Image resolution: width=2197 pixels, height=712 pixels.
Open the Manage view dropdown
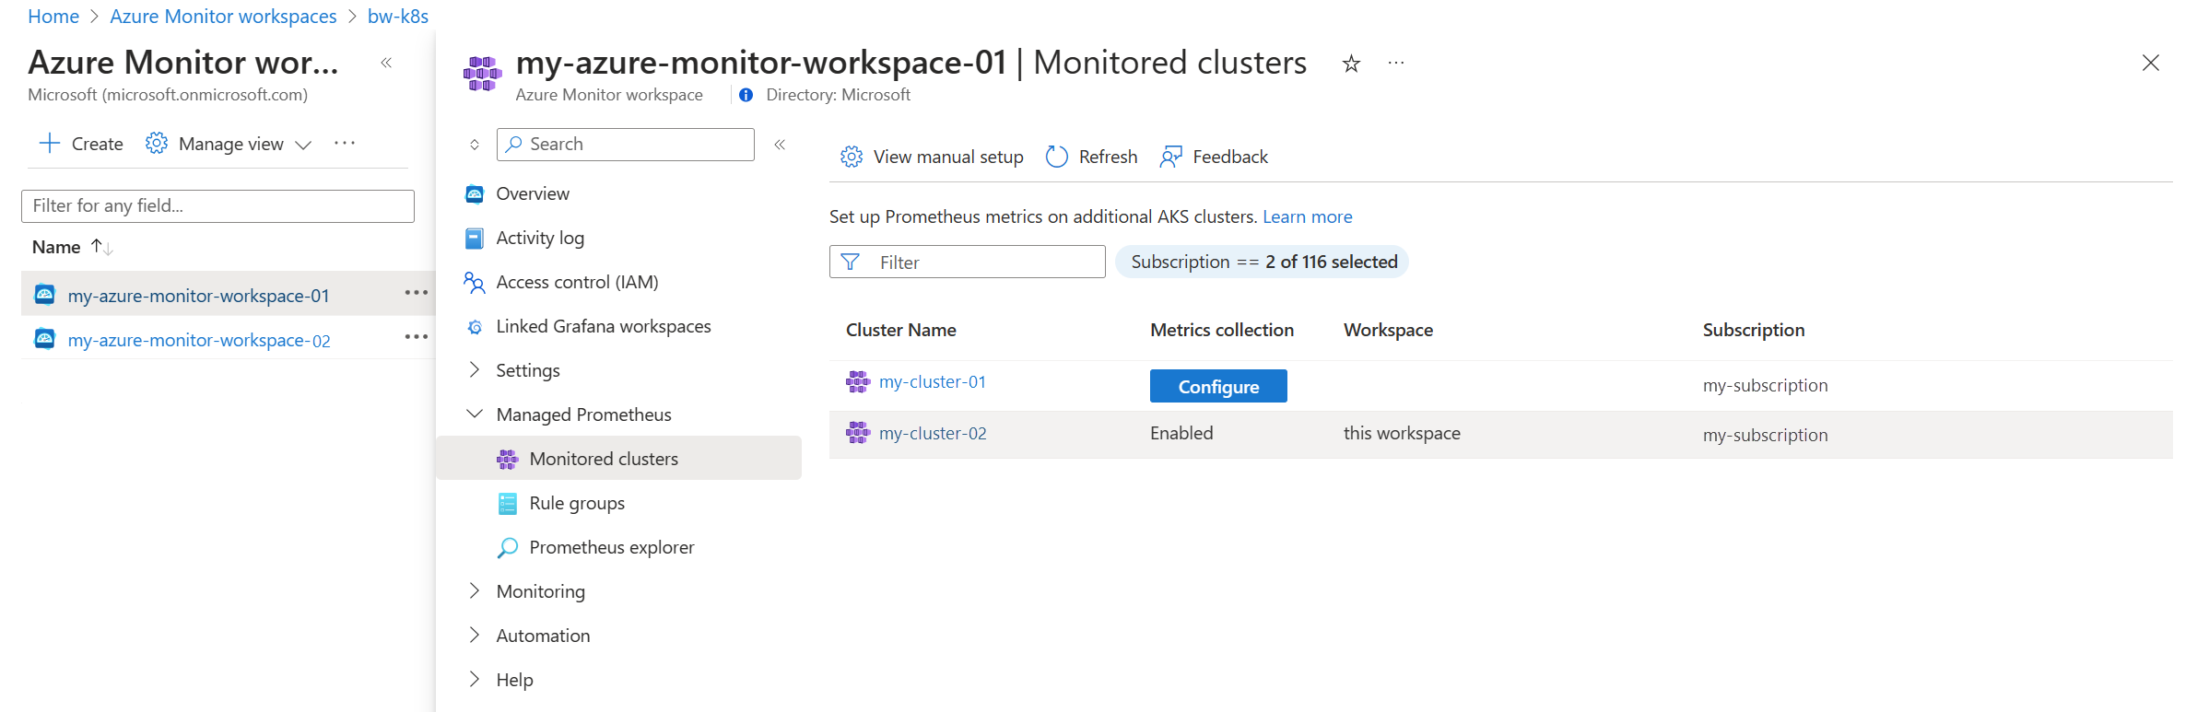pyautogui.click(x=230, y=144)
